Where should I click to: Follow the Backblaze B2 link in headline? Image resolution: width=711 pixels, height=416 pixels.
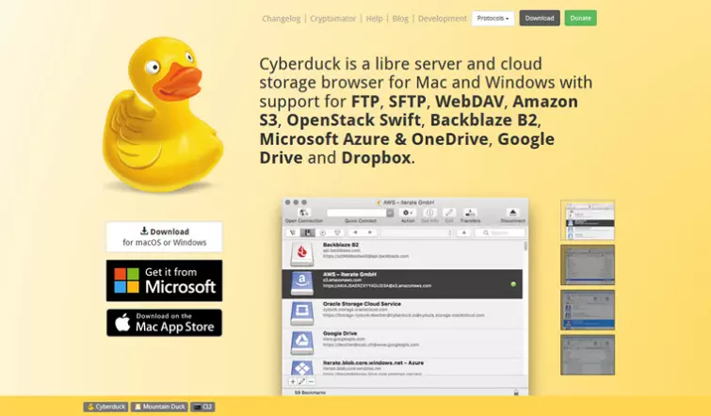[483, 120]
